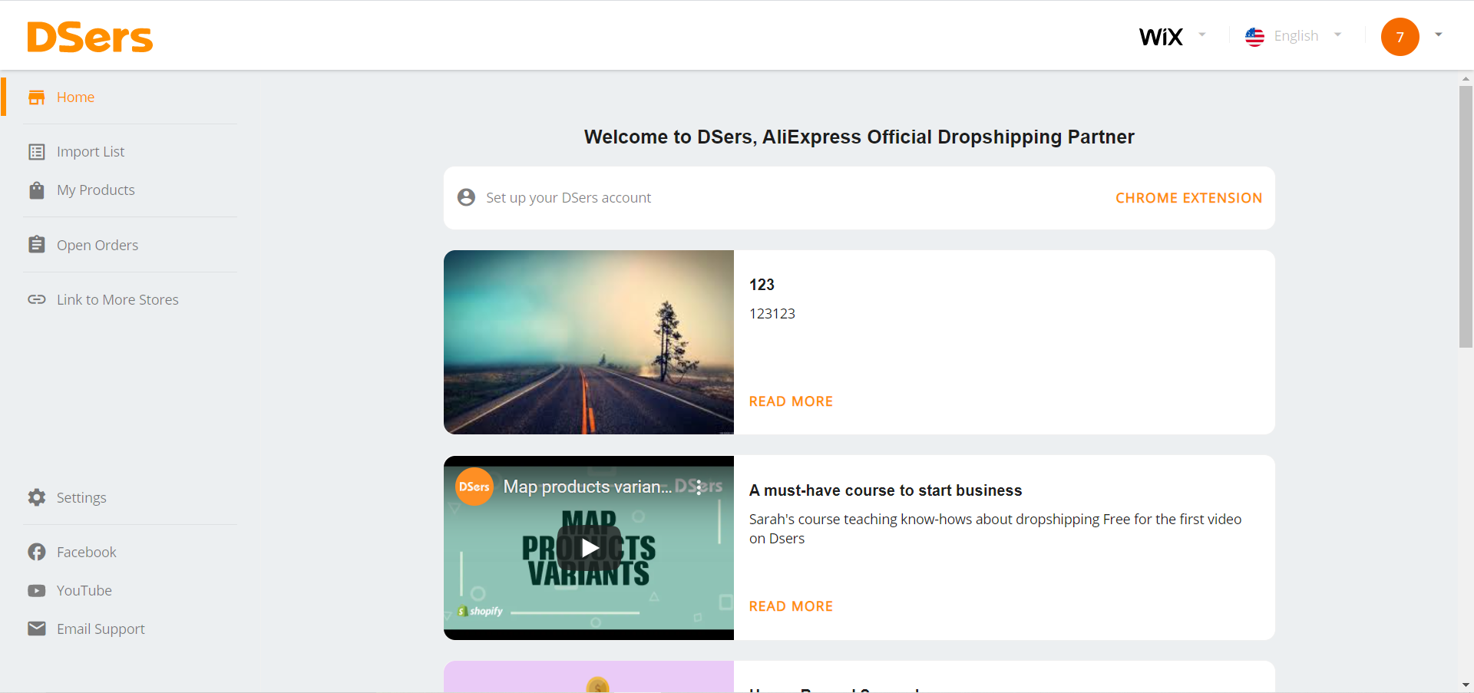This screenshot has height=693, width=1474.
Task: Go to Home in the sidebar
Action: click(75, 97)
